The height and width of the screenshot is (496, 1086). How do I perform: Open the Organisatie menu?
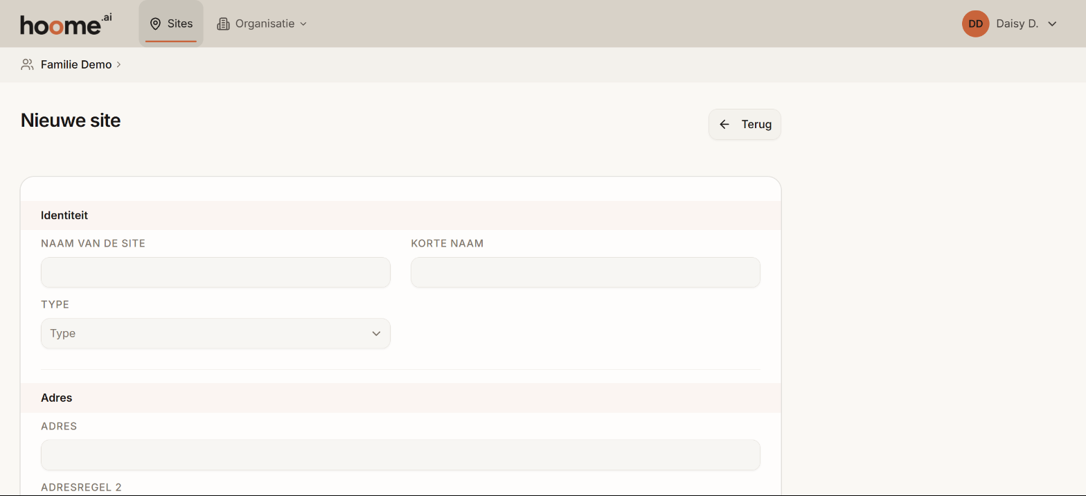click(262, 24)
